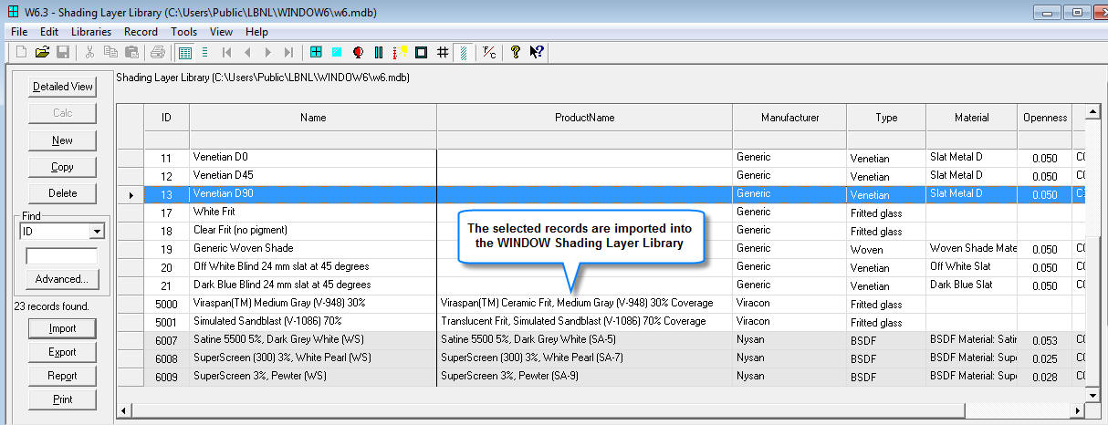This screenshot has width=1108, height=425.
Task: Click the Save floppy disk icon
Action: pos(63,52)
